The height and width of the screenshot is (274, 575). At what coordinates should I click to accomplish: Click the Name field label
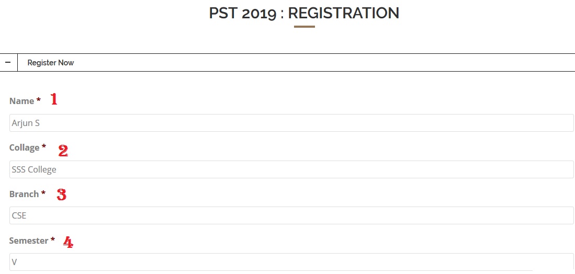(x=21, y=101)
